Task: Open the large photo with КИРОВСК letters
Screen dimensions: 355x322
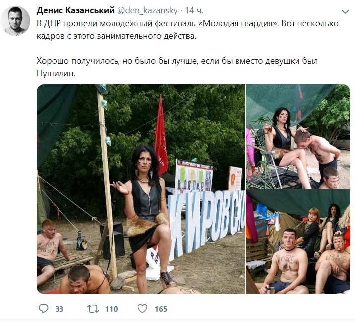Action: pyautogui.click(x=141, y=189)
